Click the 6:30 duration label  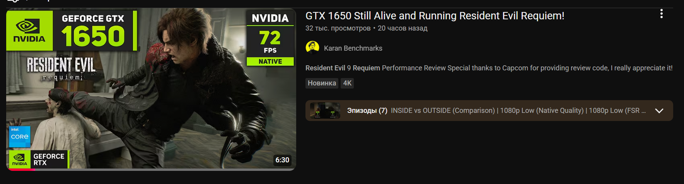pos(282,160)
